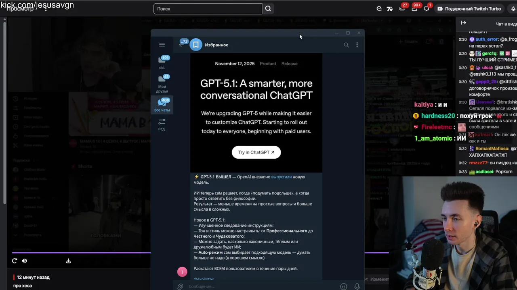517x290 pixels.
Task: Click the '12 минут назад' clip label
Action: (x=33, y=277)
